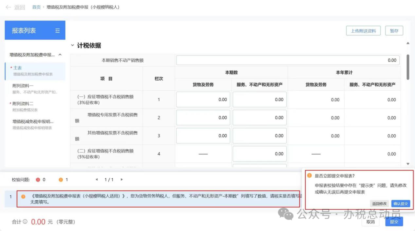
Task: Open the 首页 breadcrumb link
Action: pyautogui.click(x=36, y=7)
